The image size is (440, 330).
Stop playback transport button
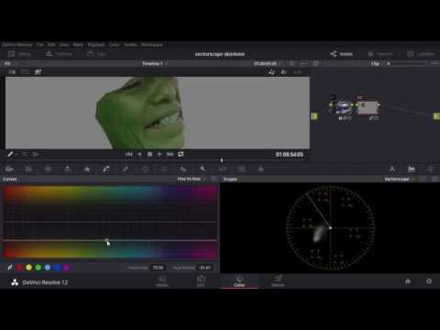[149, 154]
